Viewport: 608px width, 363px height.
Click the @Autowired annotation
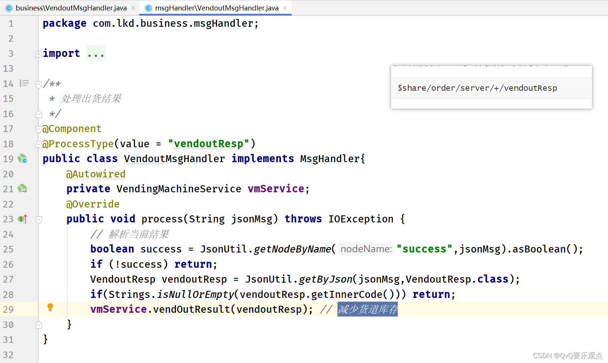point(96,174)
